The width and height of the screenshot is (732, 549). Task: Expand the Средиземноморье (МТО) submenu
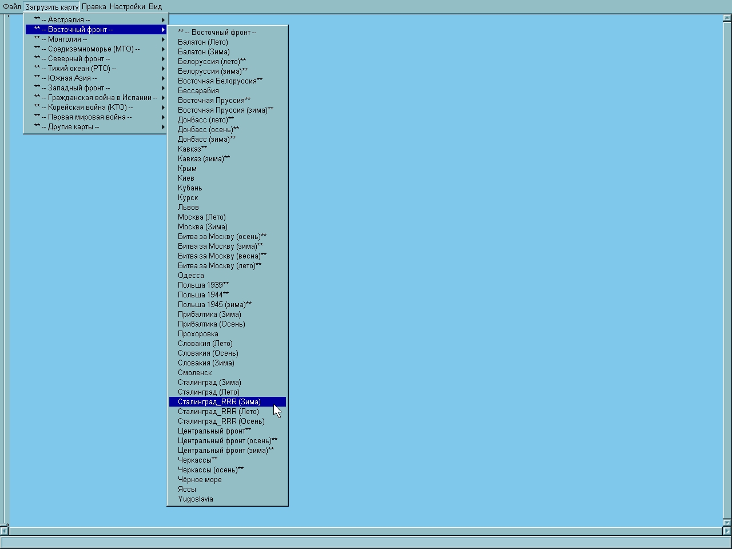96,49
